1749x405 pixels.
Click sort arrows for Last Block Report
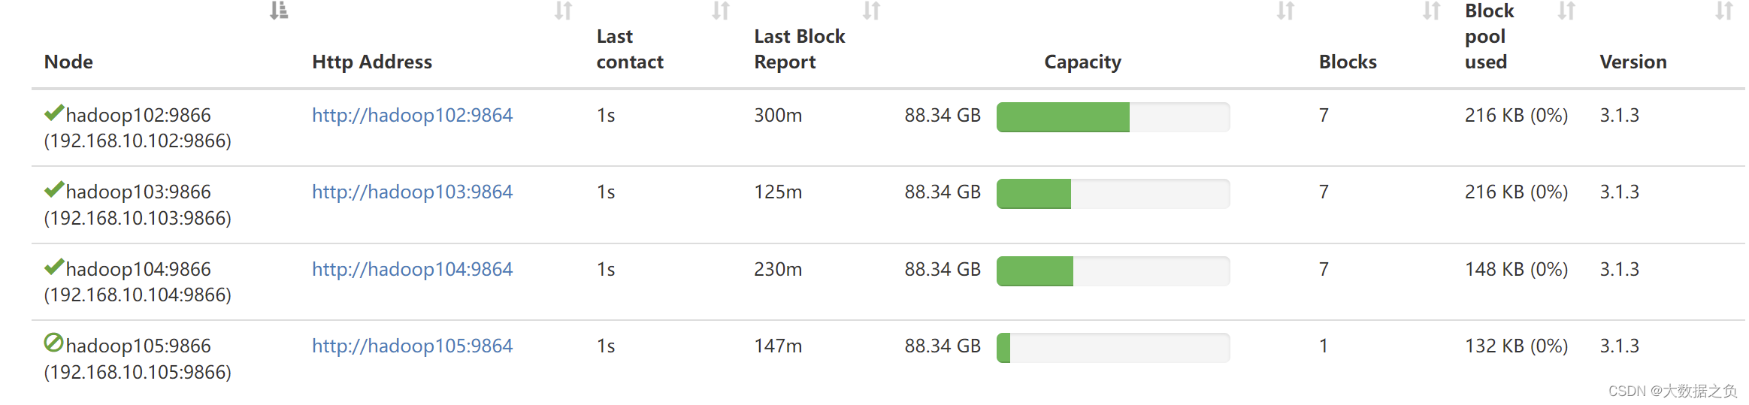(871, 11)
